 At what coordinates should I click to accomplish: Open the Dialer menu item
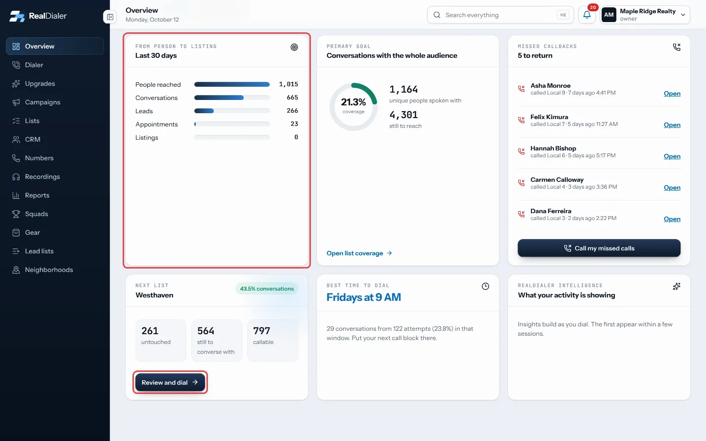[55, 65]
